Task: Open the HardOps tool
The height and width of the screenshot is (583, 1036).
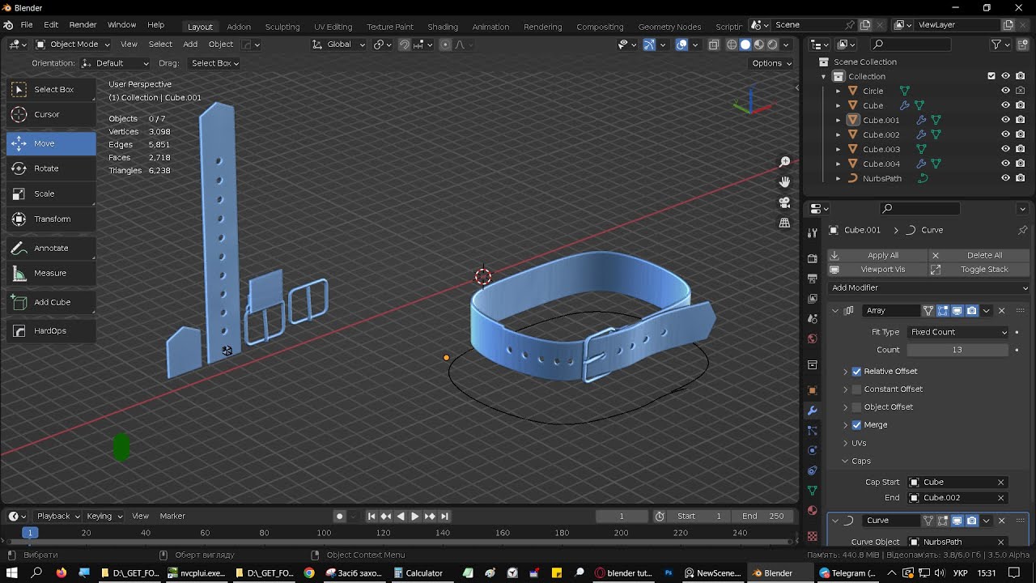Action: (x=51, y=330)
